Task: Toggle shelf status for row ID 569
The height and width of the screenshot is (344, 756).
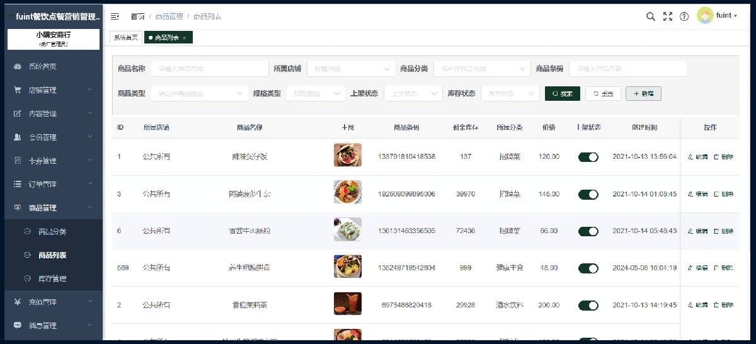Action: point(588,268)
